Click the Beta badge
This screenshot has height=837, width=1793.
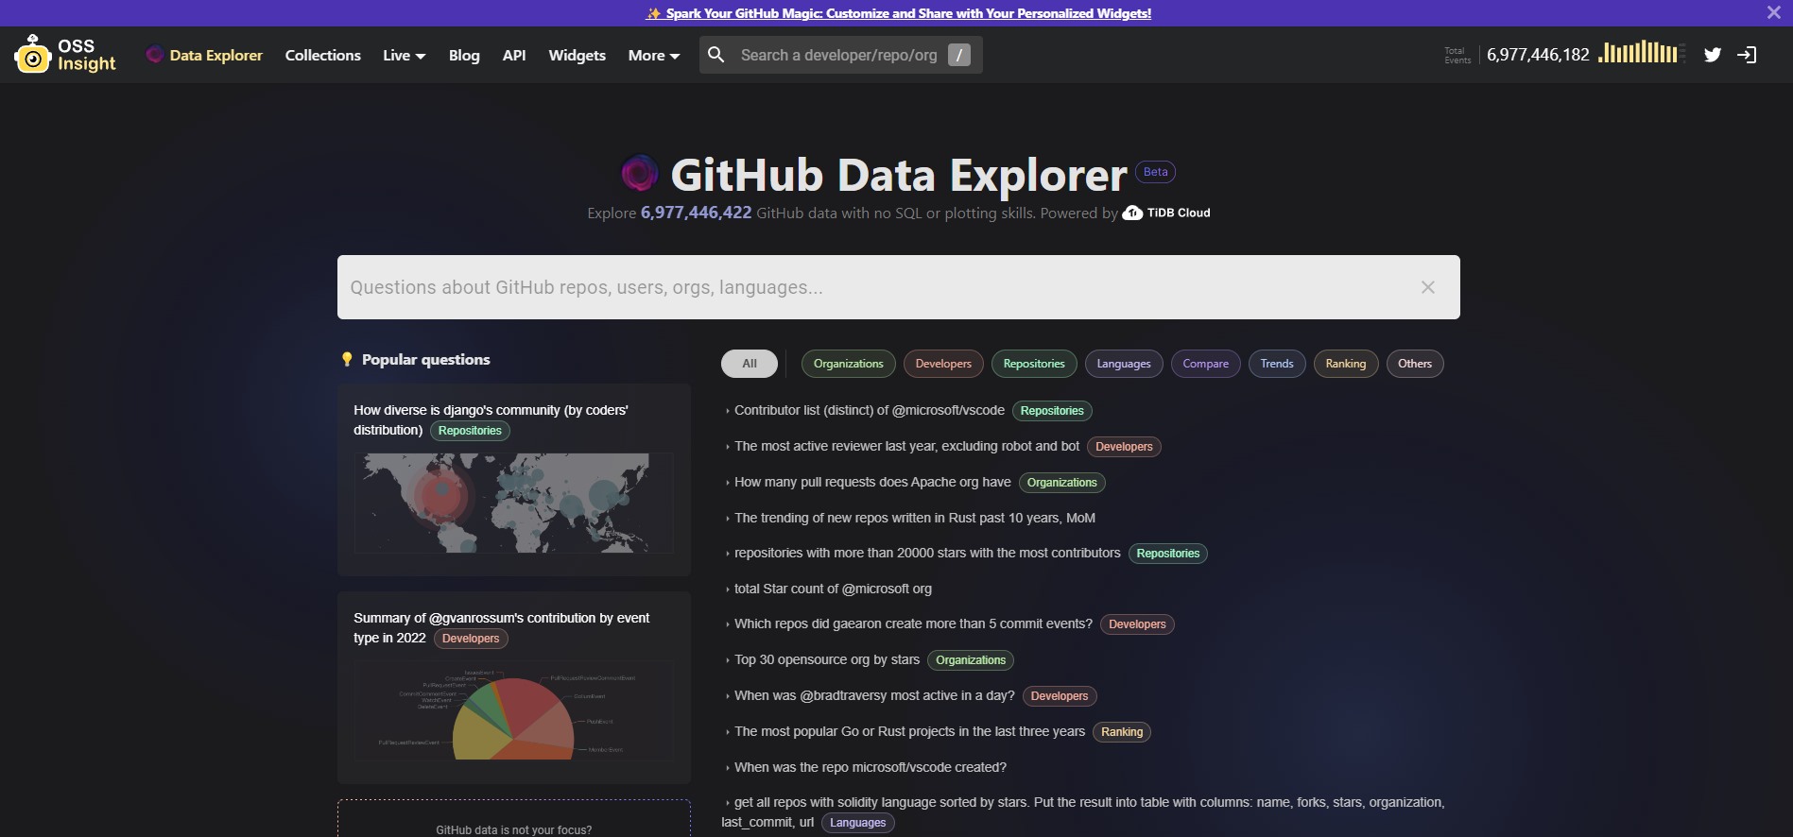point(1155,172)
